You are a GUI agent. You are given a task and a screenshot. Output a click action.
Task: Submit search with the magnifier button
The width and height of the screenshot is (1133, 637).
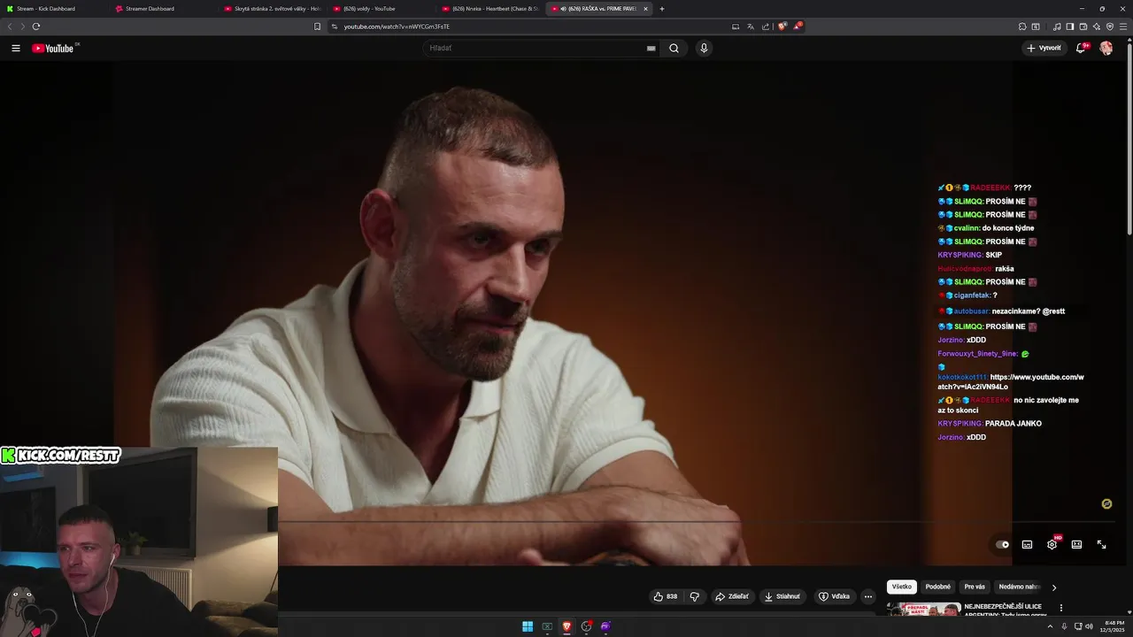(x=674, y=48)
